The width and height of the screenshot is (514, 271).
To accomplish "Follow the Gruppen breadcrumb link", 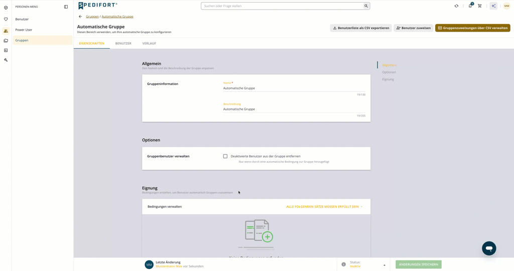I will pos(92,17).
